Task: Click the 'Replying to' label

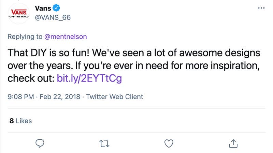Action: (25, 36)
